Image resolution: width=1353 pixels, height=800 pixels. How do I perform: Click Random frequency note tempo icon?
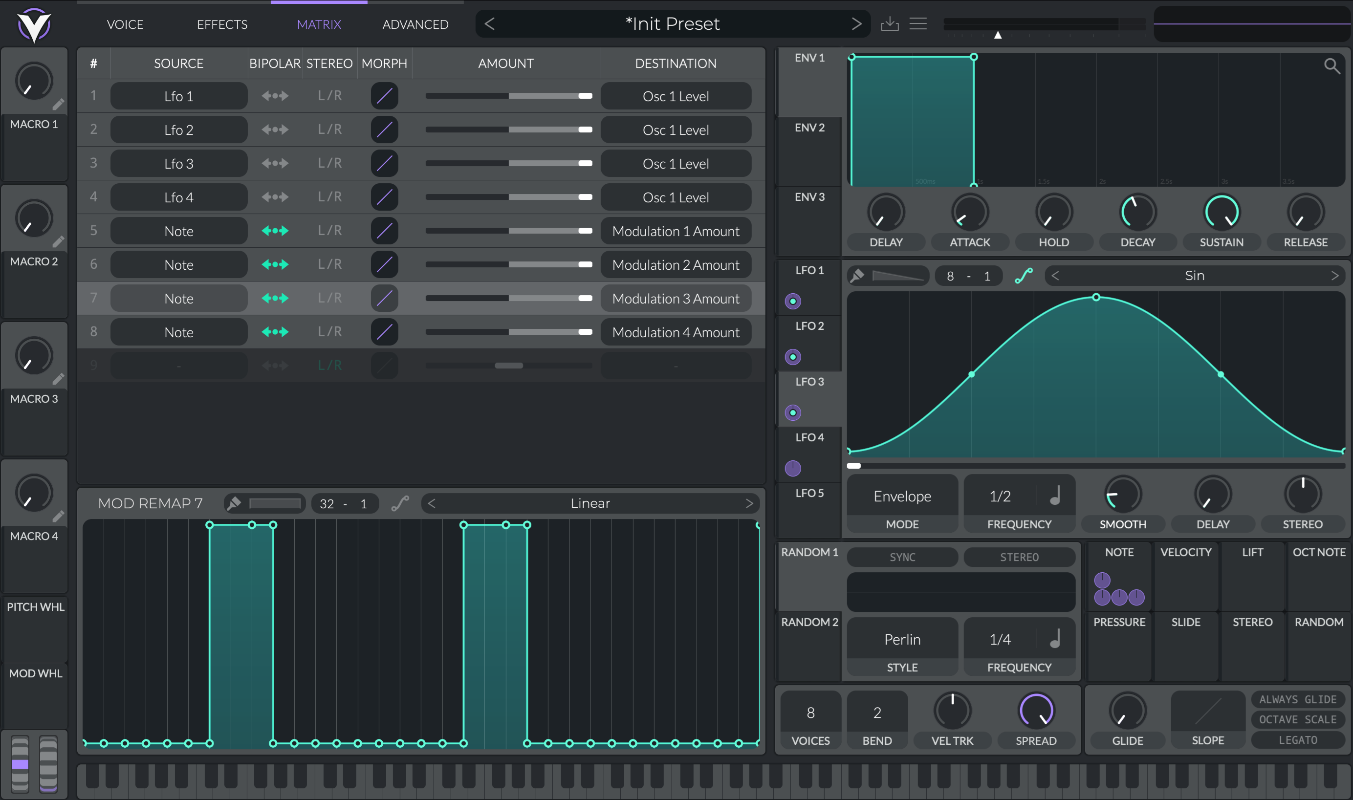(1056, 639)
